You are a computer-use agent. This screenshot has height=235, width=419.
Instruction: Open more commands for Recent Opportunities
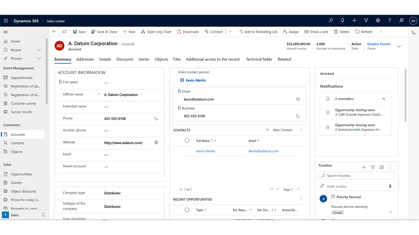(301, 199)
